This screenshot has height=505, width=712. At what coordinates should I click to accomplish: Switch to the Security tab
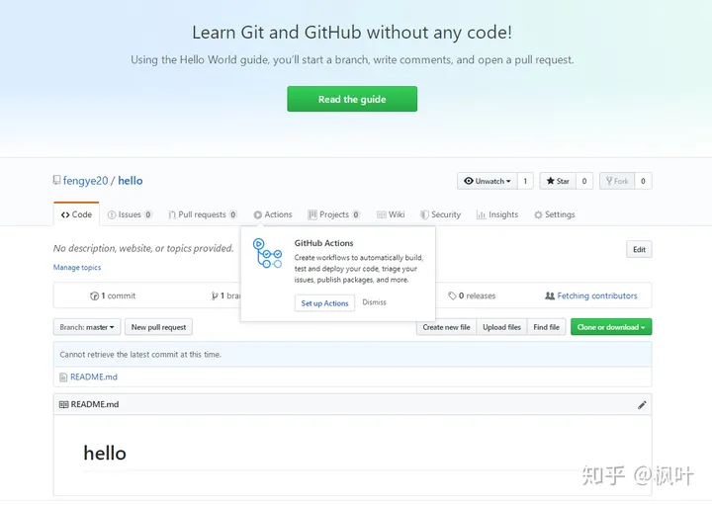(440, 214)
